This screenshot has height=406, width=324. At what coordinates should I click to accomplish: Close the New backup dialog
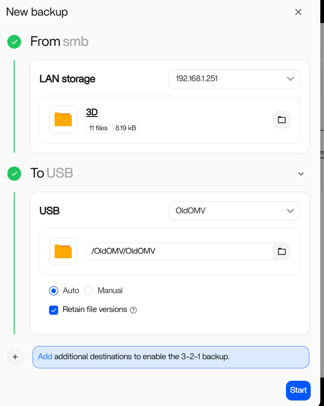(298, 12)
